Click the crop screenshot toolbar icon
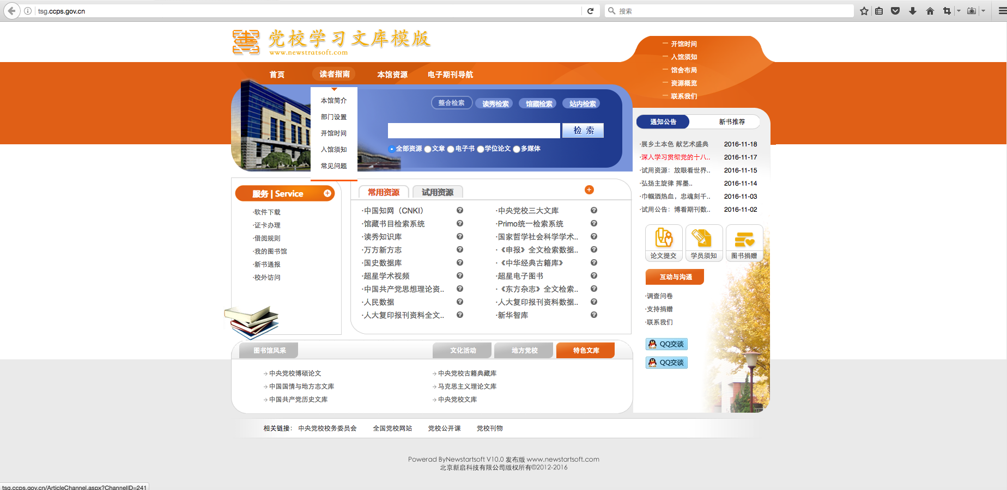Screen dimensions: 1007x490 tap(947, 11)
